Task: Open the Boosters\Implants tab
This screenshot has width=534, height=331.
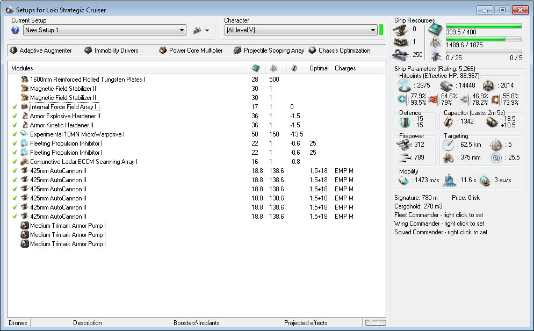Action: pyautogui.click(x=196, y=323)
